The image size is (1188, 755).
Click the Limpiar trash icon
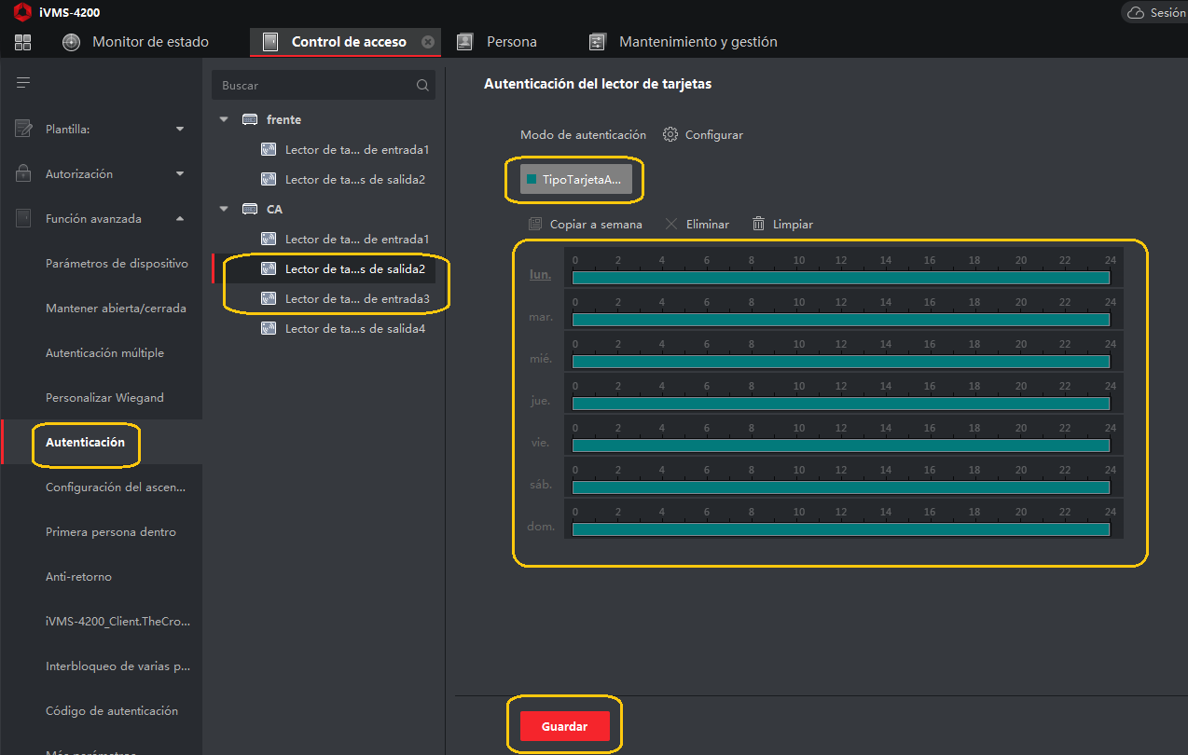tap(758, 224)
